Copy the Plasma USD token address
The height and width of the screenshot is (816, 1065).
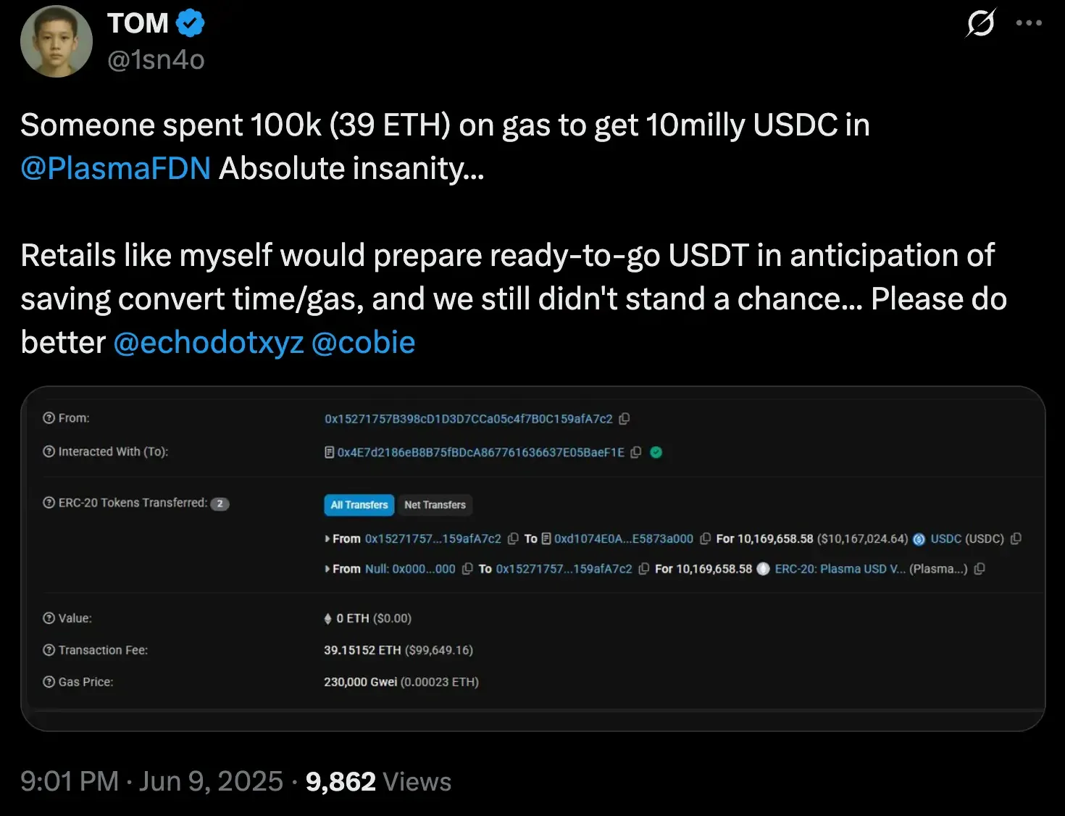[980, 569]
